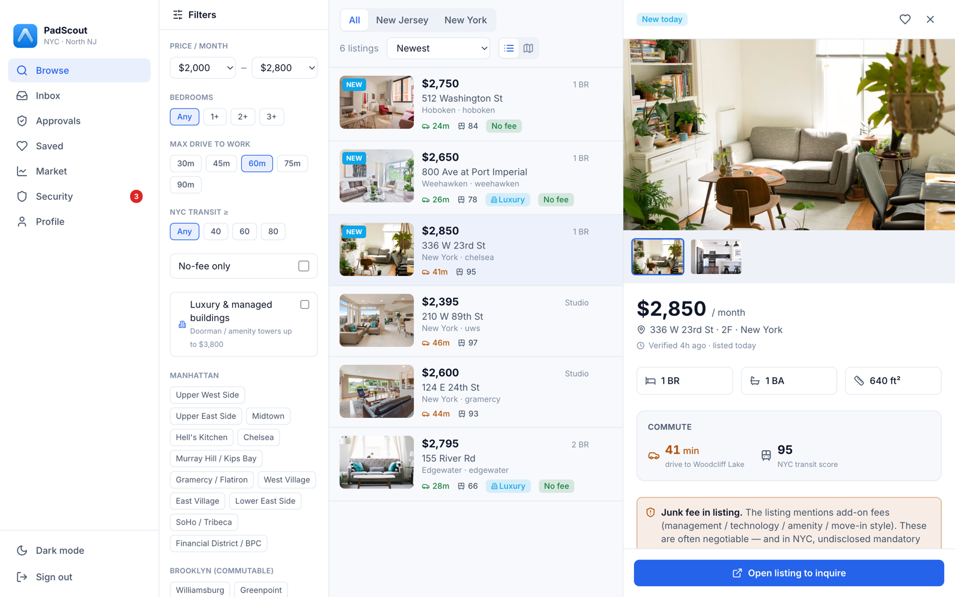Select Upper West Side neighborhood chip
This screenshot has height=597, width=955.
click(207, 395)
